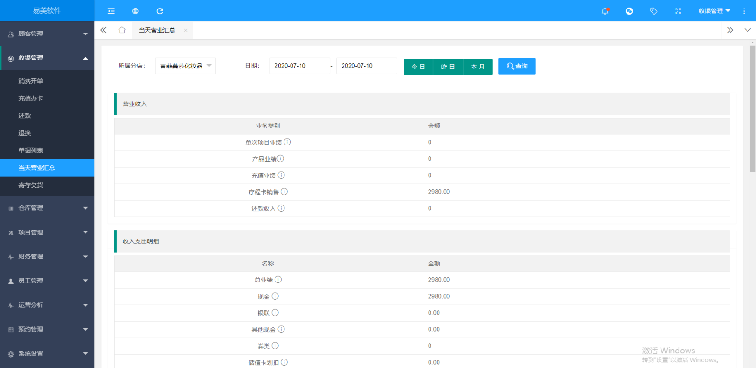The height and width of the screenshot is (368, 756).
Task: Click the home icon tab
Action: pyautogui.click(x=122, y=30)
